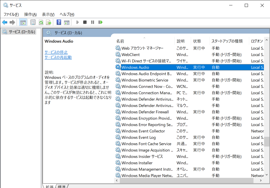Screen dimensions: 270x188
Task: Select the Windows Connection Mana... service
Action: click(x=189, y=93)
